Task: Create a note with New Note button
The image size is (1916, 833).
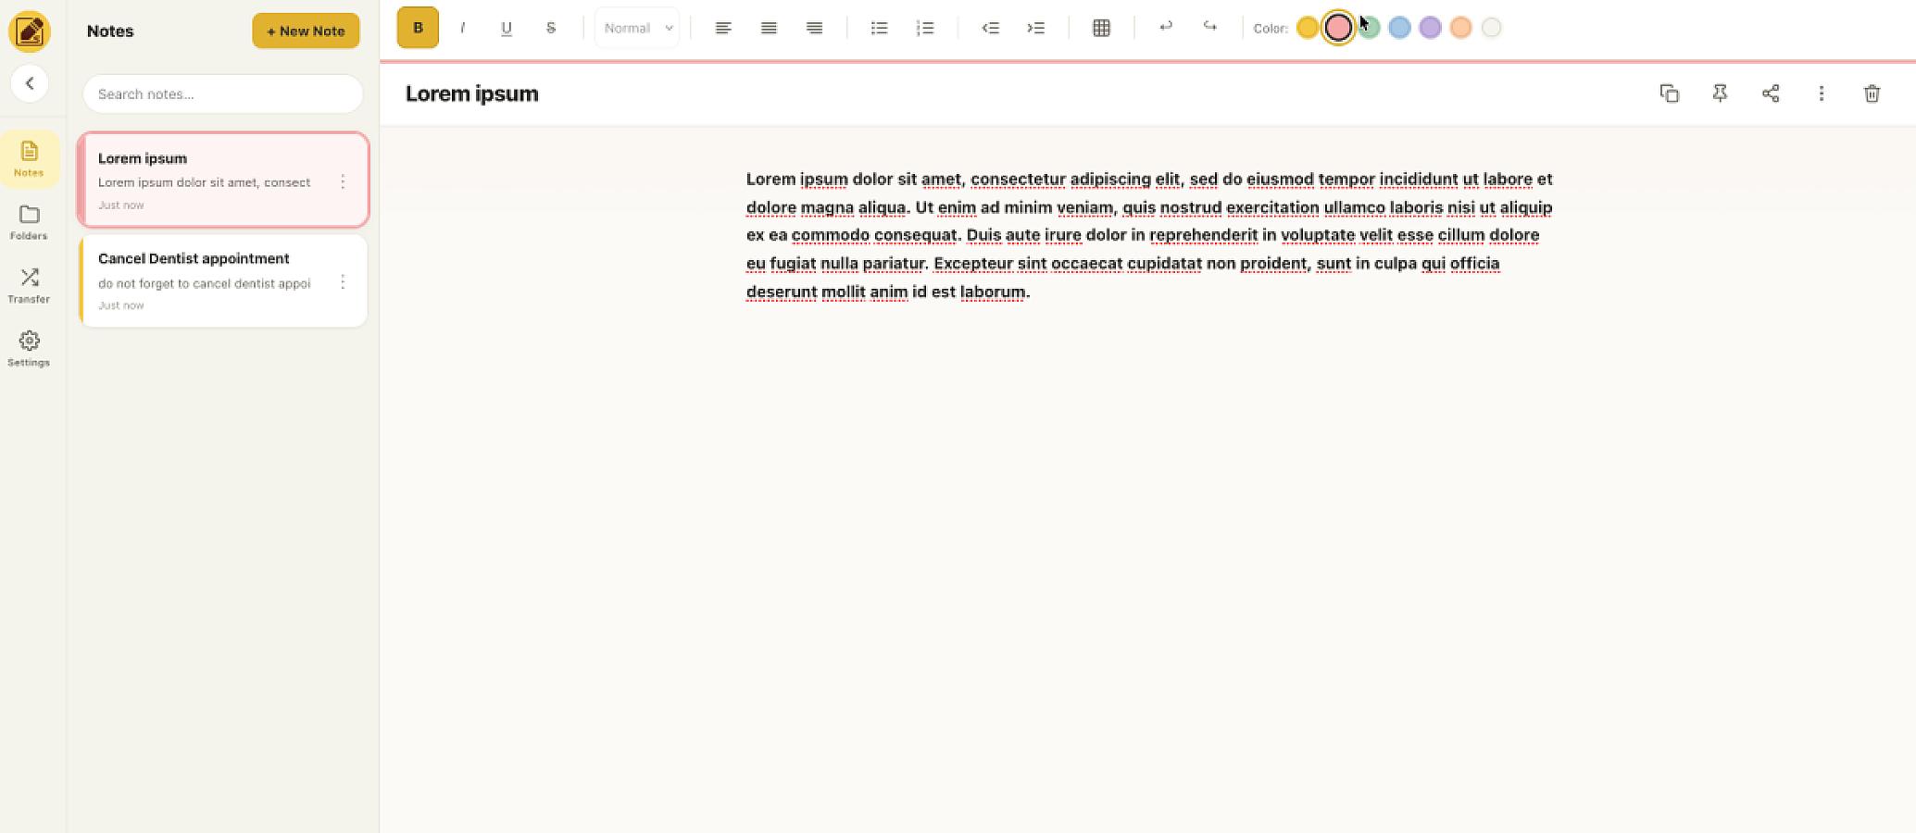Action: (x=306, y=31)
